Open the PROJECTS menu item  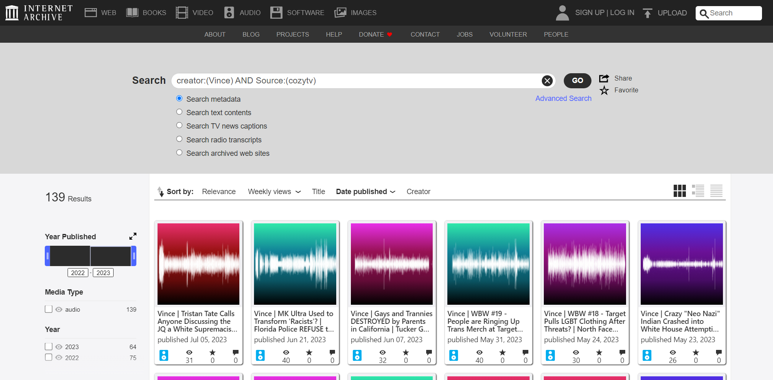[293, 35]
